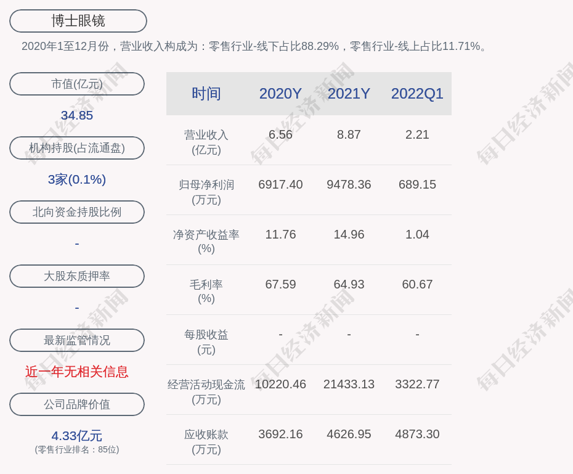Image resolution: width=573 pixels, height=474 pixels.
Task: Click the receivables value 4626.95
Action: pos(349,434)
